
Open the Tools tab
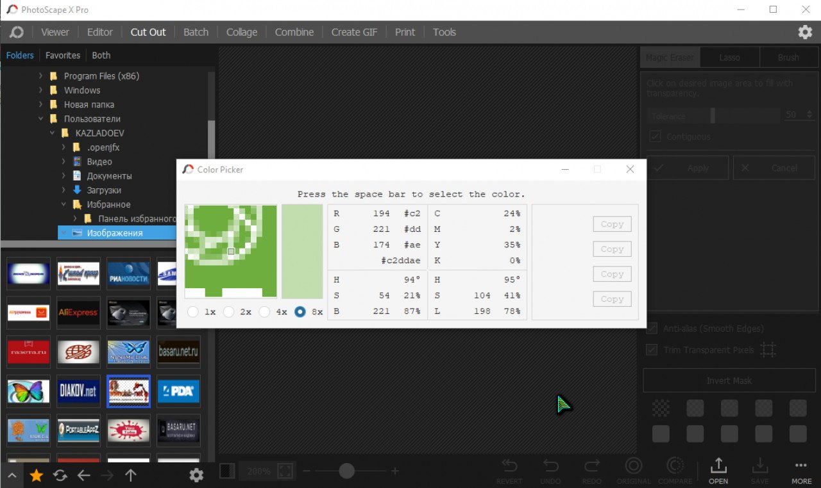444,32
